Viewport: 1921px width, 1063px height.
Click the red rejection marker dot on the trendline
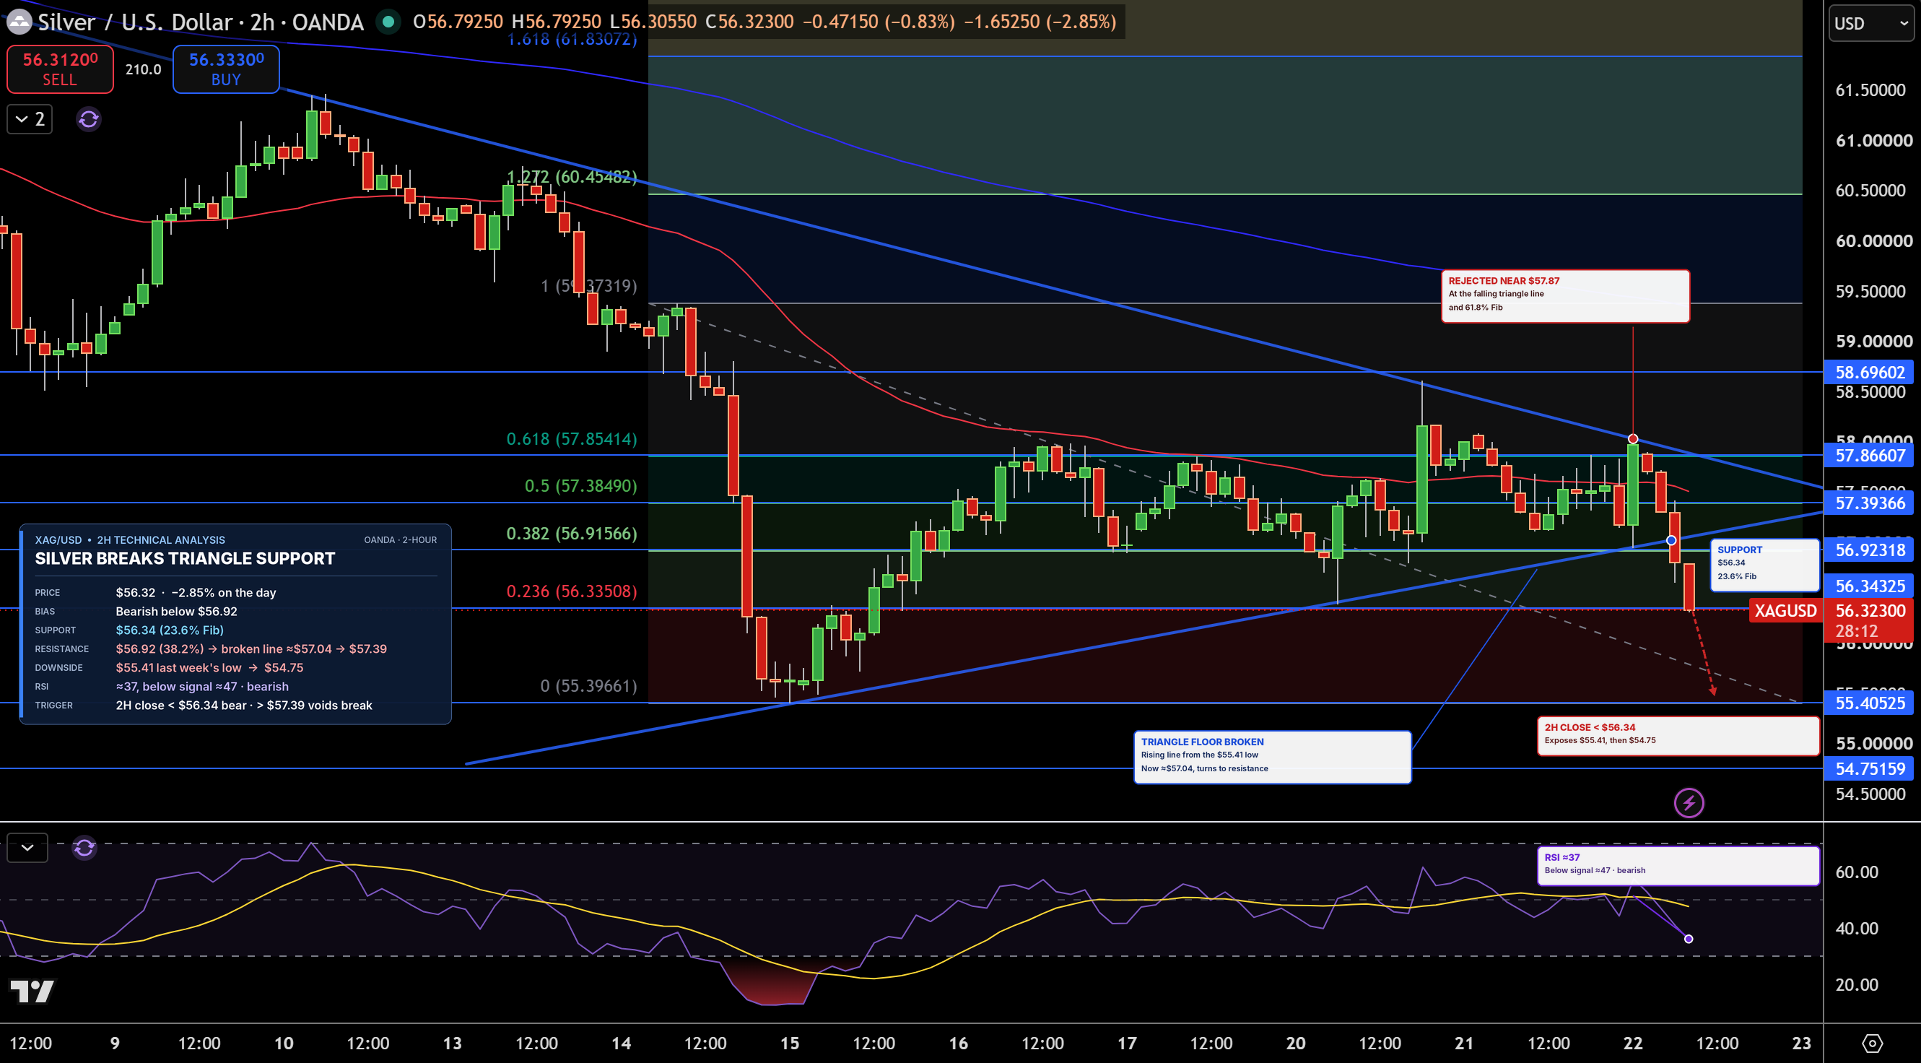click(1632, 438)
